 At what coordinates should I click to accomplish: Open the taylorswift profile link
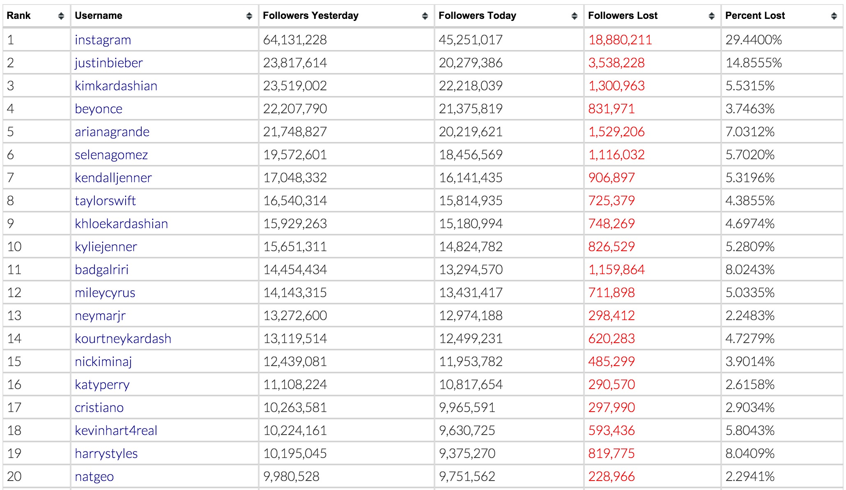click(105, 201)
